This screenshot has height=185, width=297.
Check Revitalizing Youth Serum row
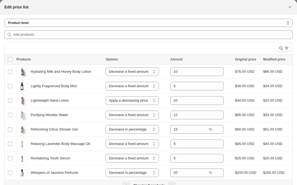click(10, 158)
